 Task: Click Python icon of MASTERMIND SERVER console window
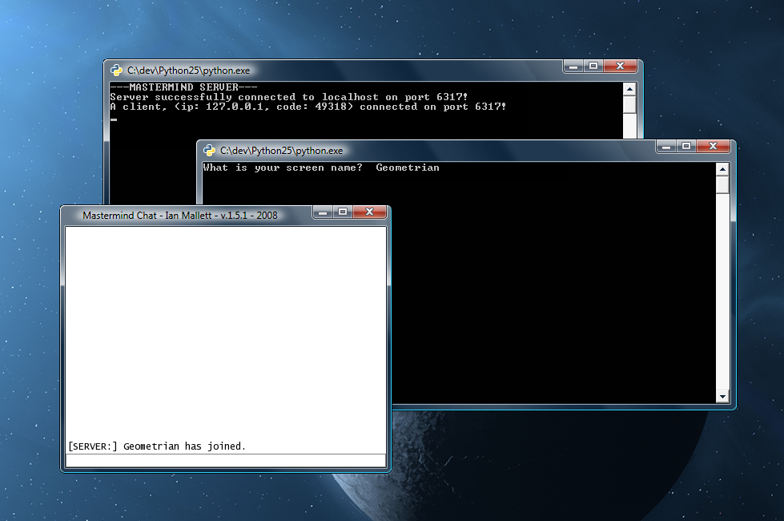tap(117, 71)
